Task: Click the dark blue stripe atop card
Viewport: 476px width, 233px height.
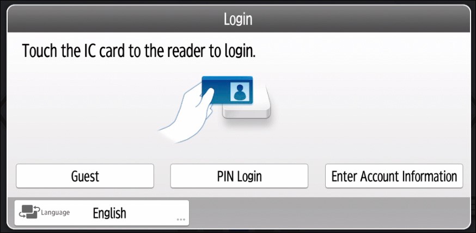Action: (227, 78)
